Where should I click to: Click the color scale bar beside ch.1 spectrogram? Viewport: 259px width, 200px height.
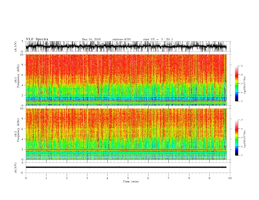click(237, 84)
